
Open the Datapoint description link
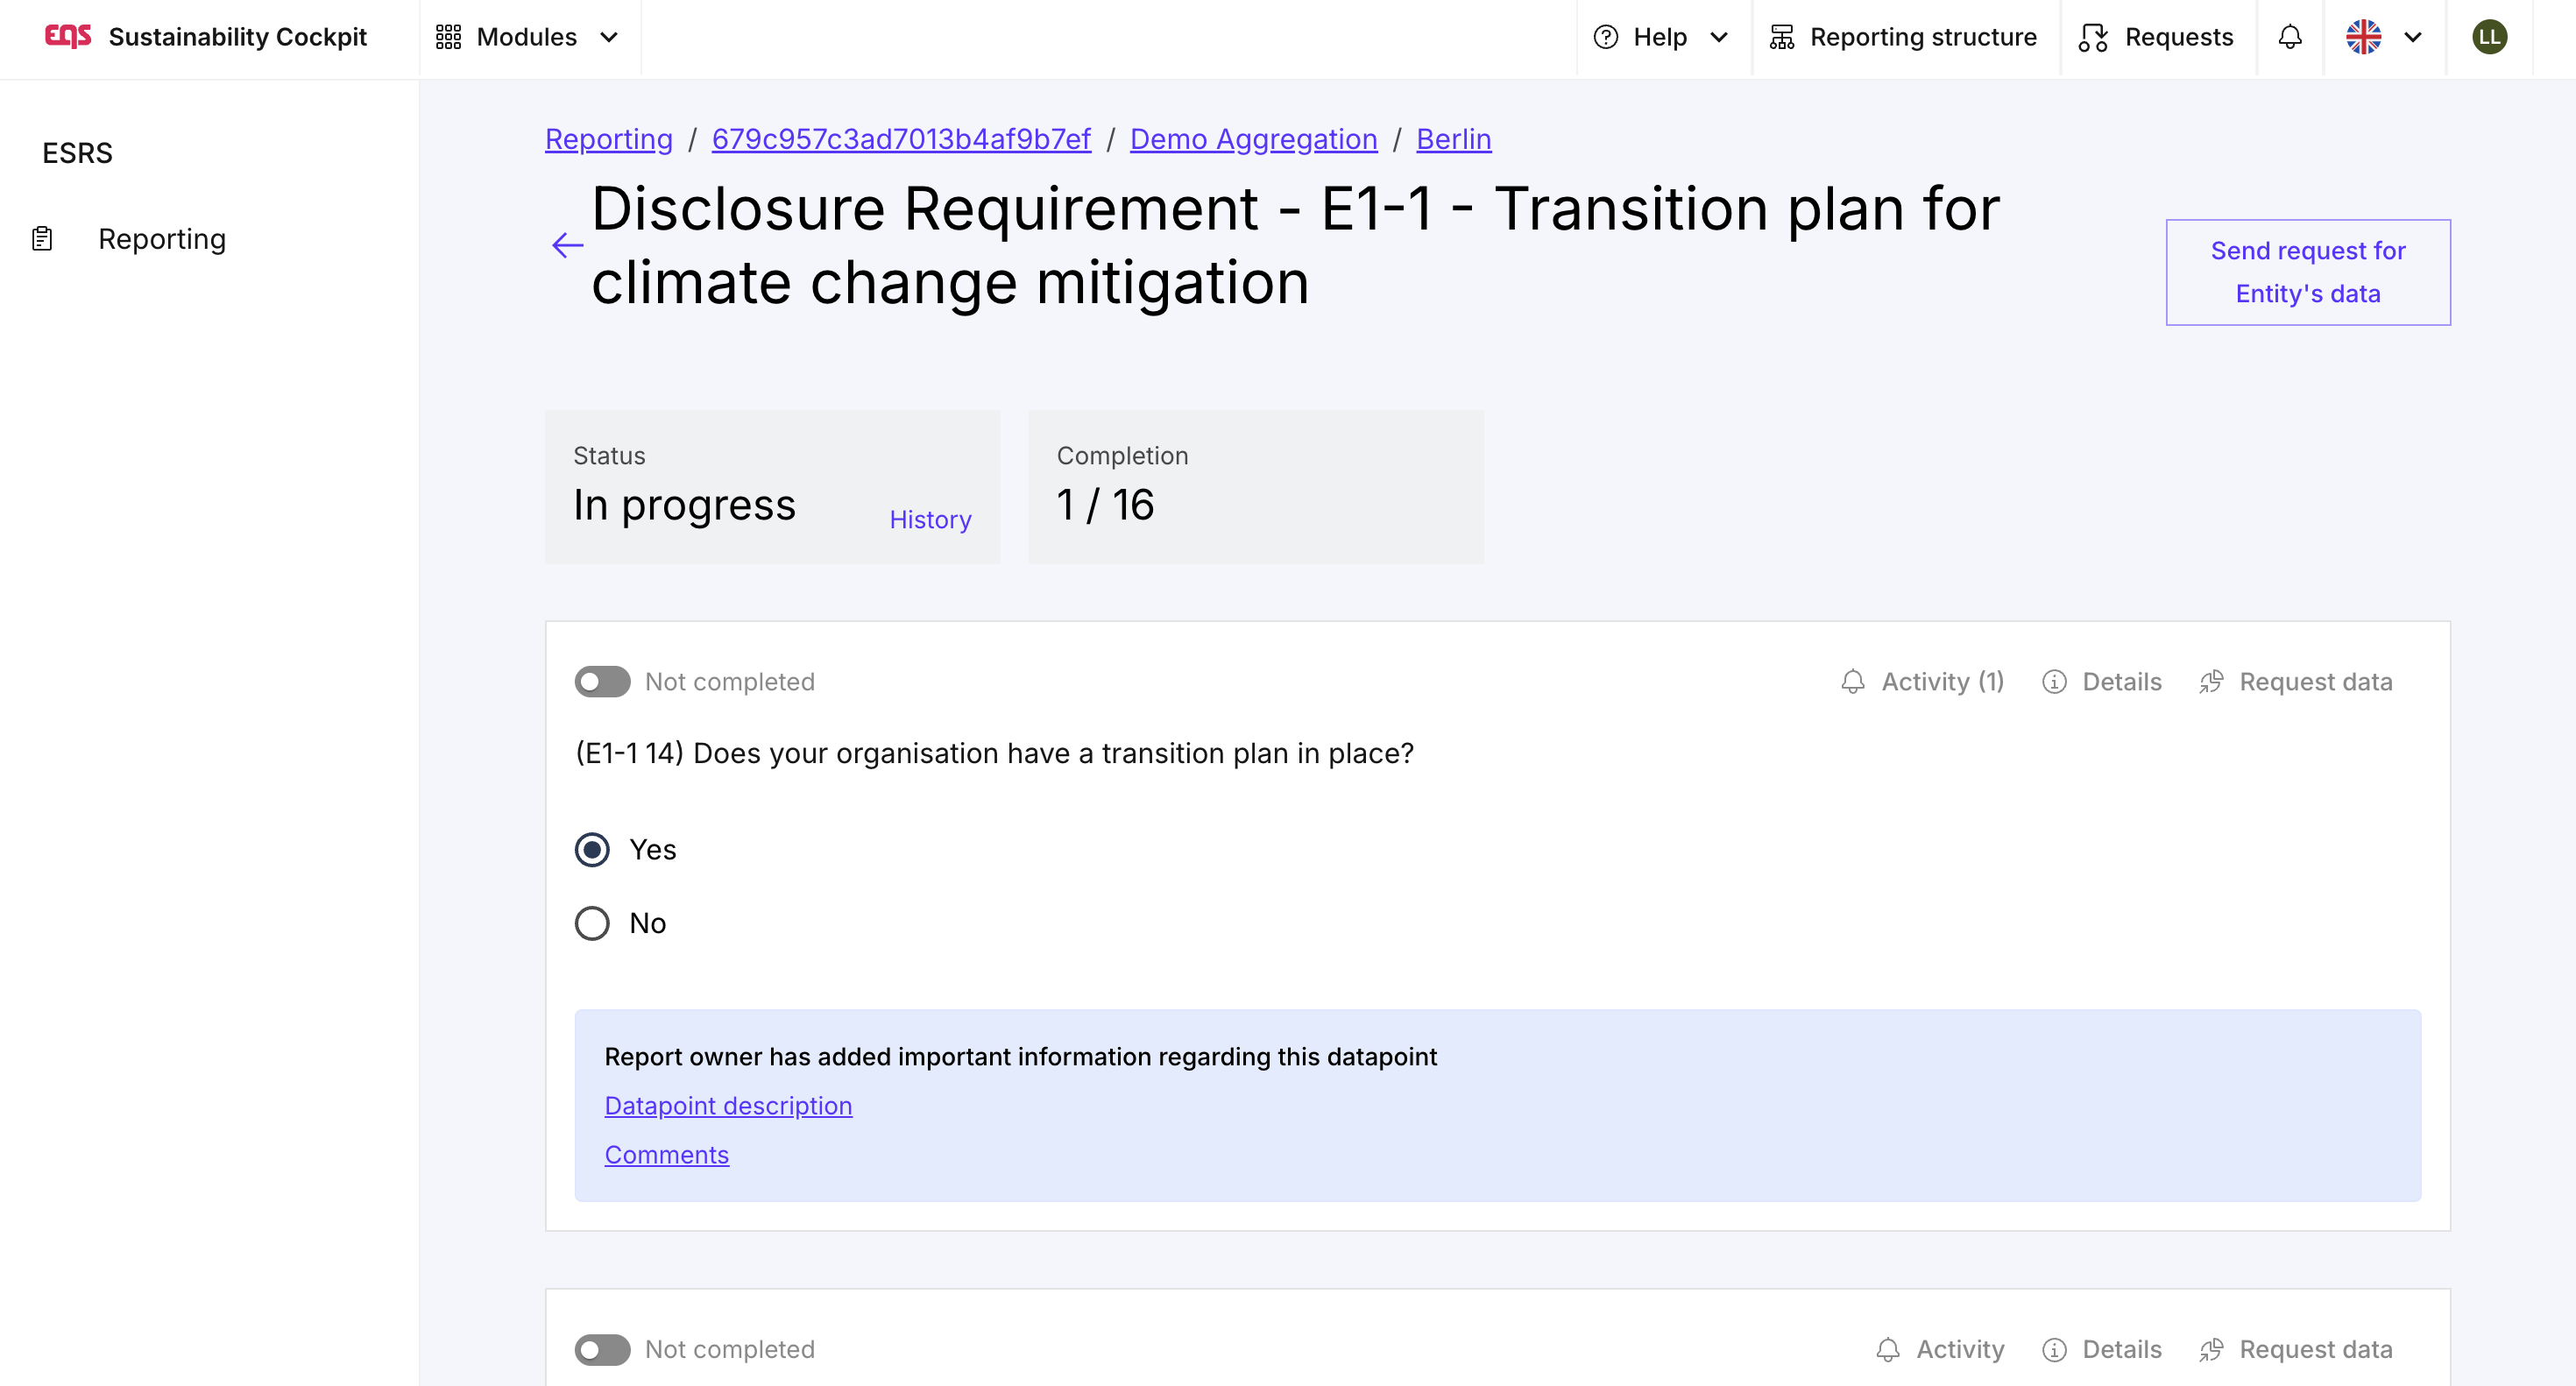(728, 1106)
